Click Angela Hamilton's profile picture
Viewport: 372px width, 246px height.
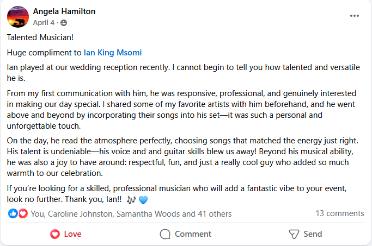coord(18,17)
